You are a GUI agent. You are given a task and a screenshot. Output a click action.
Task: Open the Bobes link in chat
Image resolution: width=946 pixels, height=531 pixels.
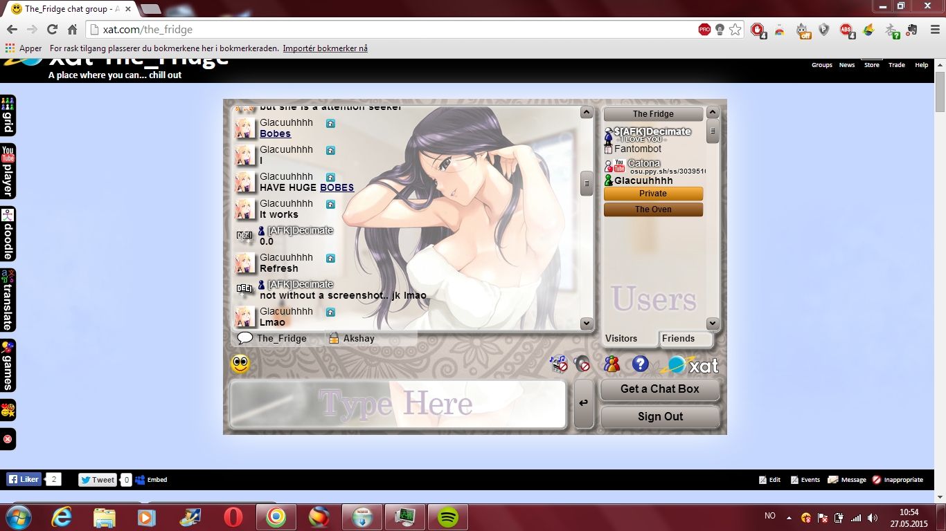coord(275,134)
